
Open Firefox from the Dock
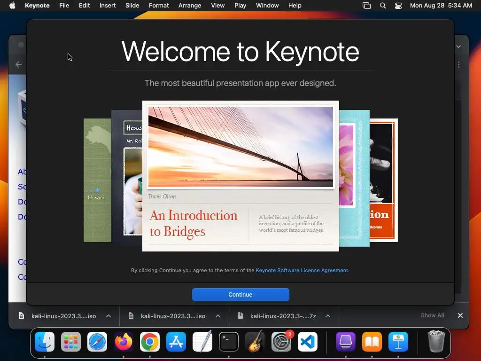click(x=124, y=342)
